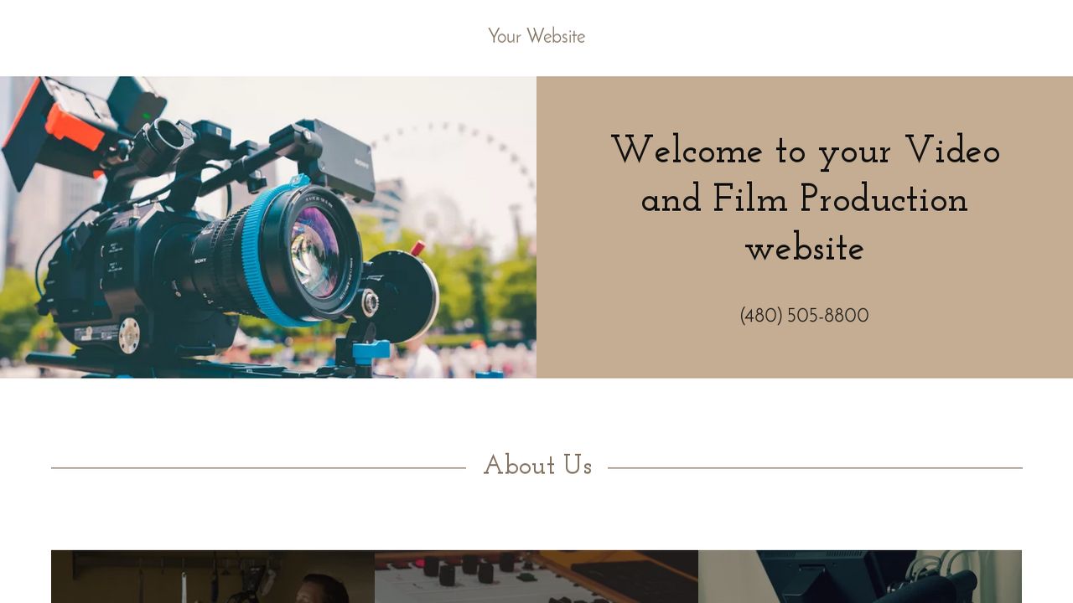The width and height of the screenshot is (1073, 603).
Task: Open the first About Us thumbnail with man
Action: 213,576
